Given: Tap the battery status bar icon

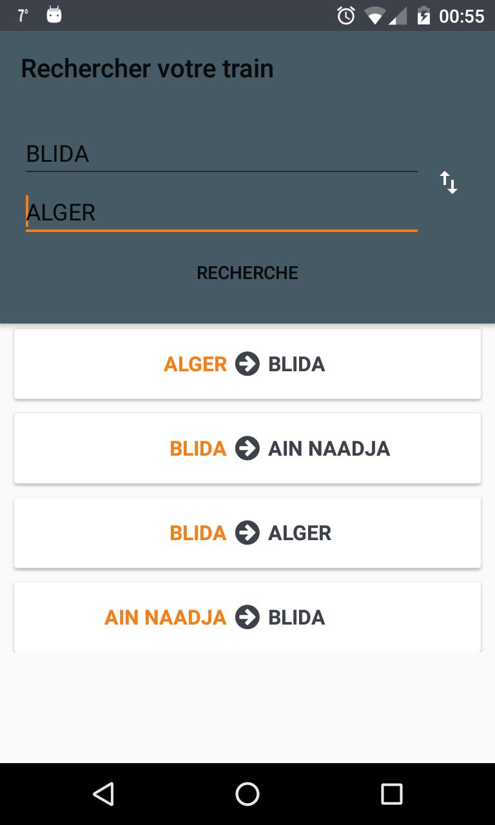Looking at the screenshot, I should coord(423,15).
